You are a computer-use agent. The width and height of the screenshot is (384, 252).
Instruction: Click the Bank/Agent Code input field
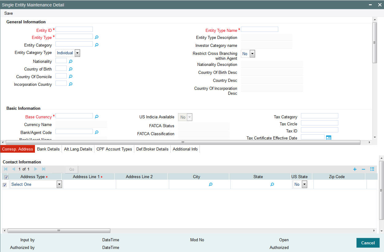click(x=74, y=132)
